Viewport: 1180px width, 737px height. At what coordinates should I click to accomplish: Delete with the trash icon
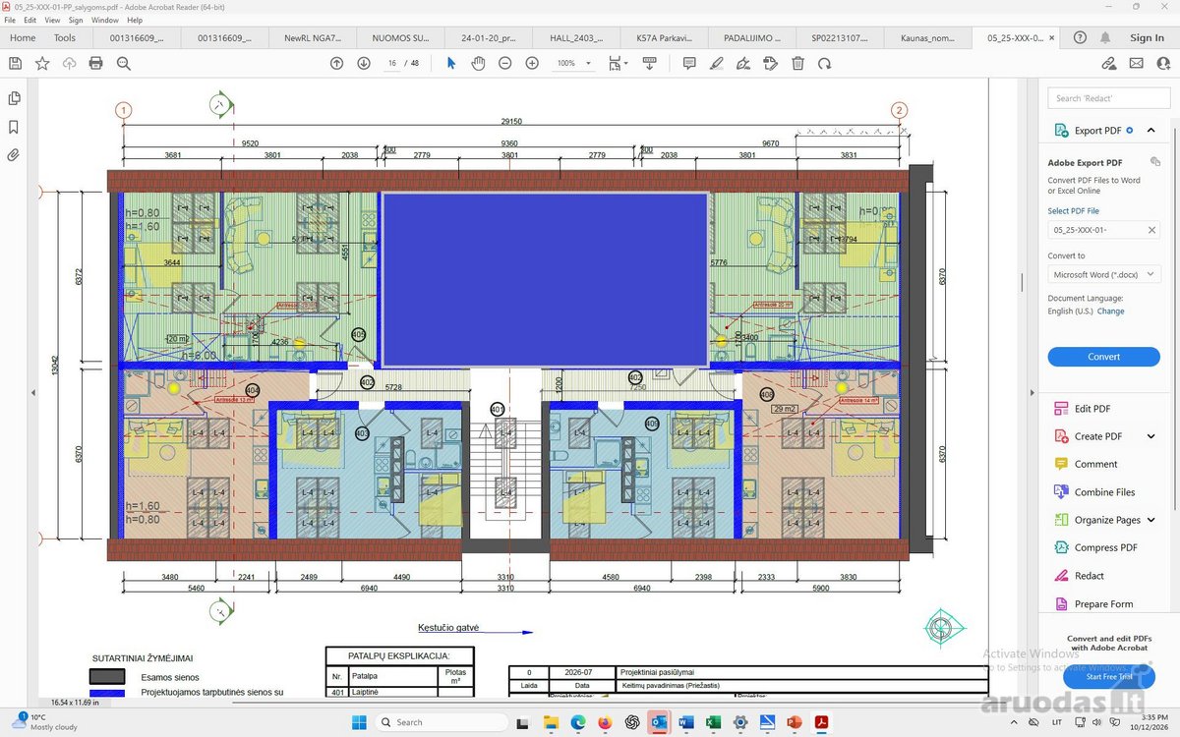(797, 63)
